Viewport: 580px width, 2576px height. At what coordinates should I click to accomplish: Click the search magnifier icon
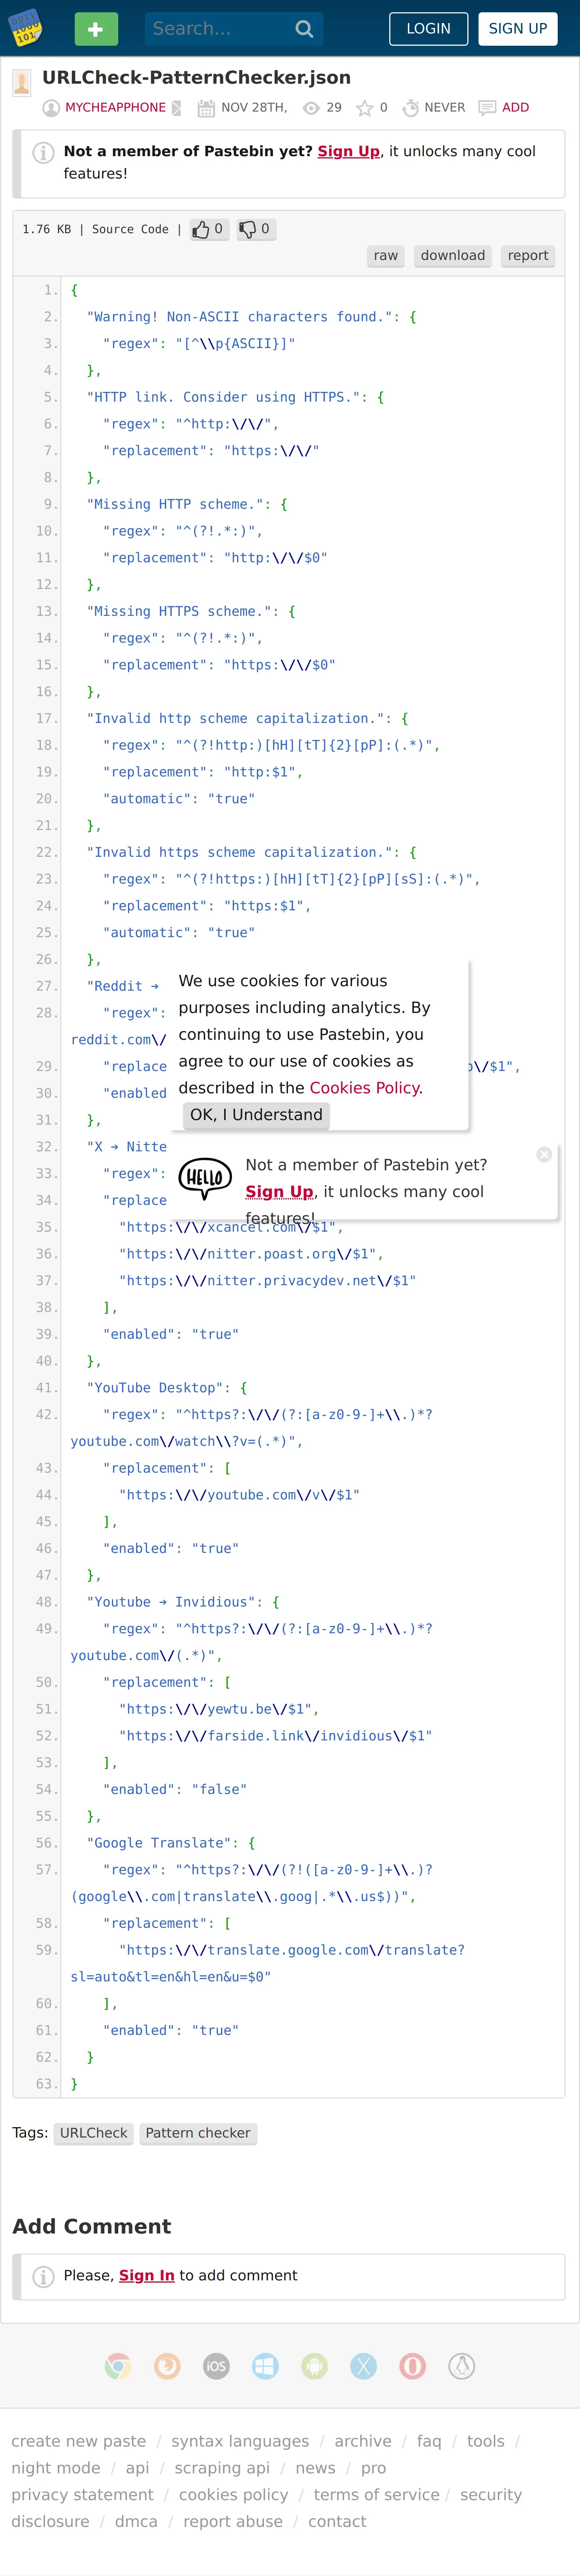[304, 29]
